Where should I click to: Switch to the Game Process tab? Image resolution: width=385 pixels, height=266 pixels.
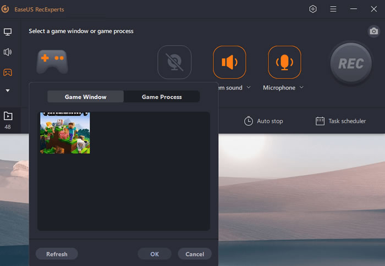tap(162, 97)
